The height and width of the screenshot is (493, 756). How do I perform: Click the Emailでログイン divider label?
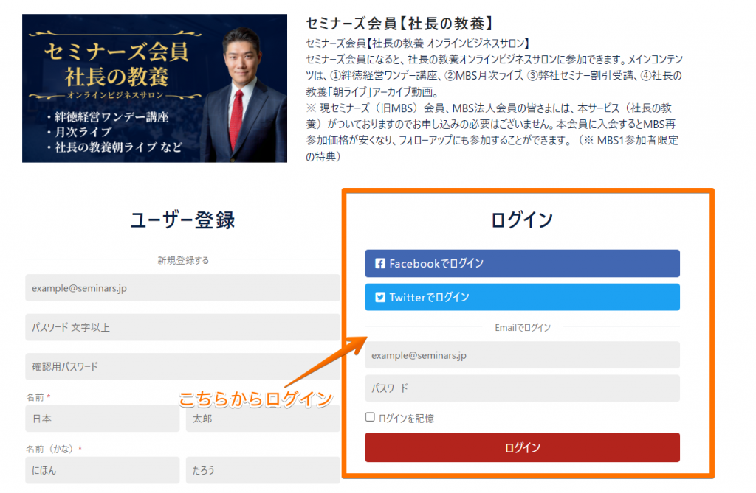pyautogui.click(x=523, y=327)
